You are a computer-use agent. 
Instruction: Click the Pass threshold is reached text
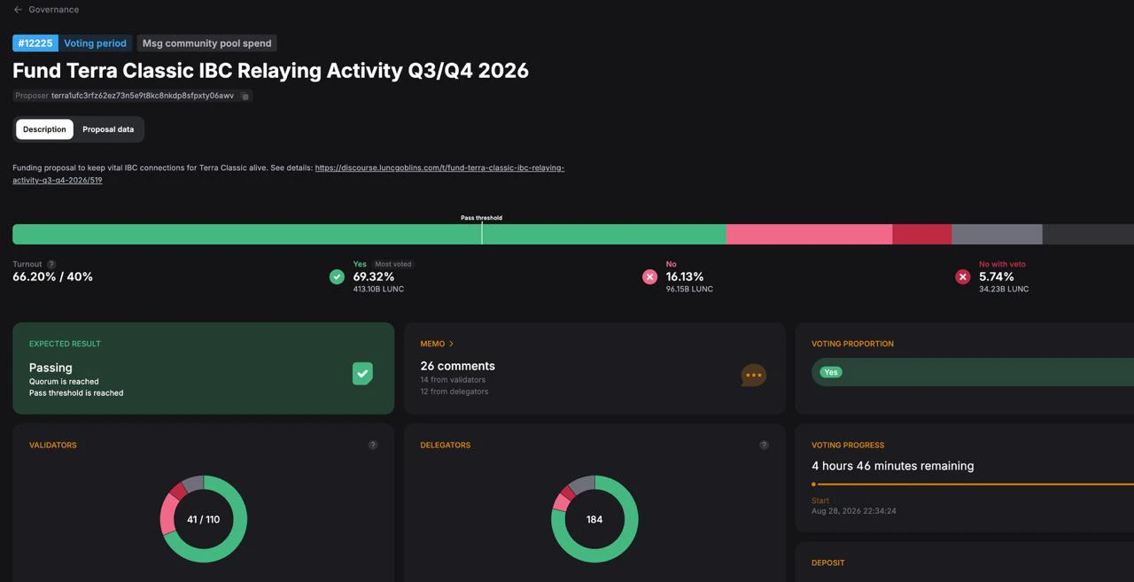(76, 393)
